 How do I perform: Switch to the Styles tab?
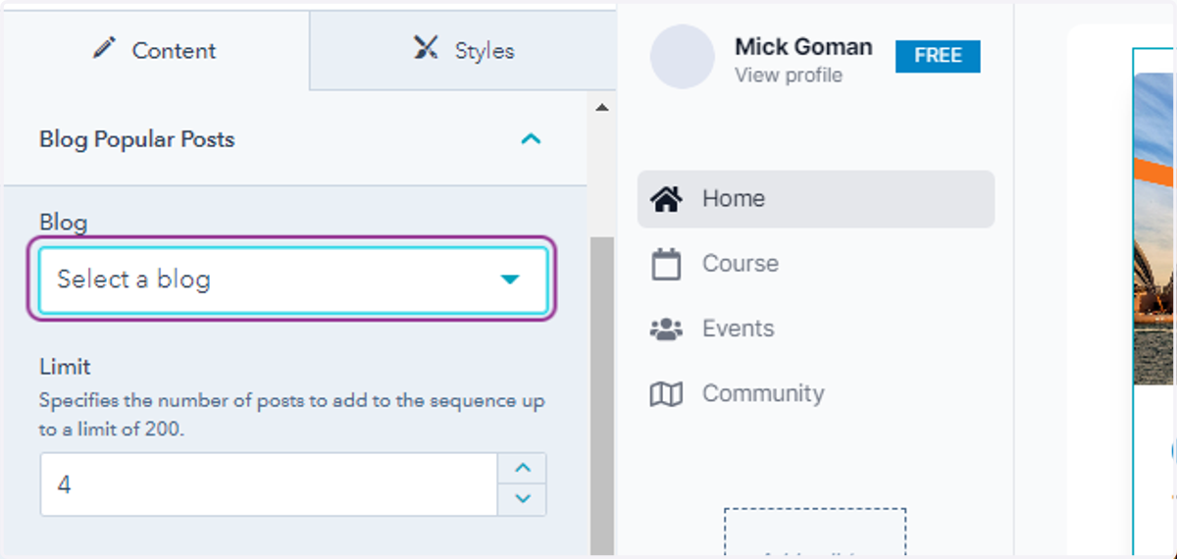[463, 50]
